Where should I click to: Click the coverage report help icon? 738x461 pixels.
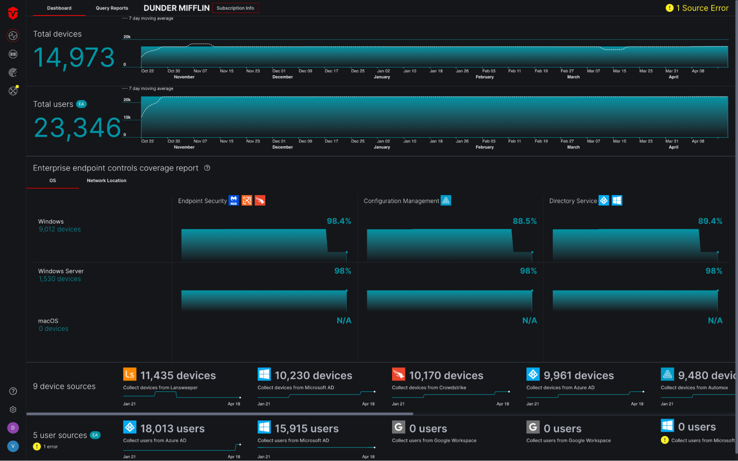pyautogui.click(x=207, y=168)
